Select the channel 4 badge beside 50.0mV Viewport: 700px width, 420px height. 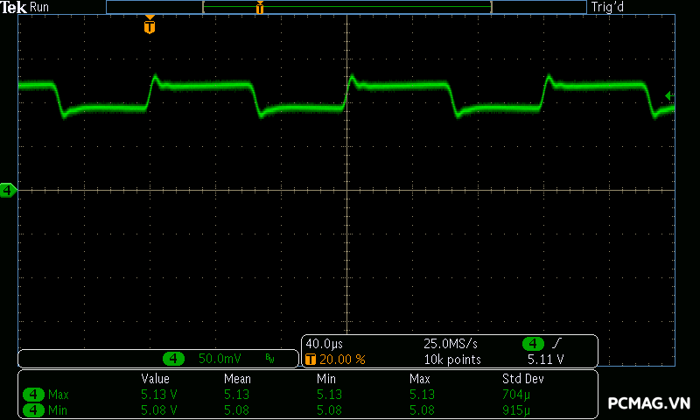click(x=175, y=359)
